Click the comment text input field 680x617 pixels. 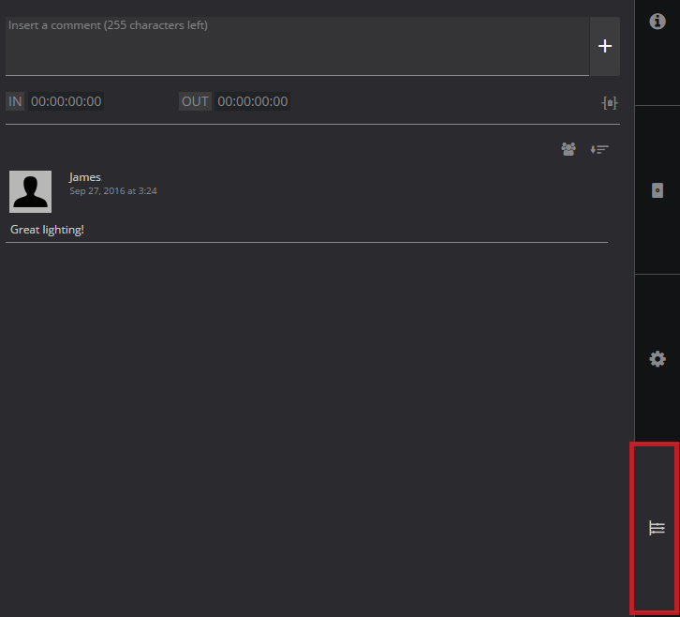pos(297,46)
